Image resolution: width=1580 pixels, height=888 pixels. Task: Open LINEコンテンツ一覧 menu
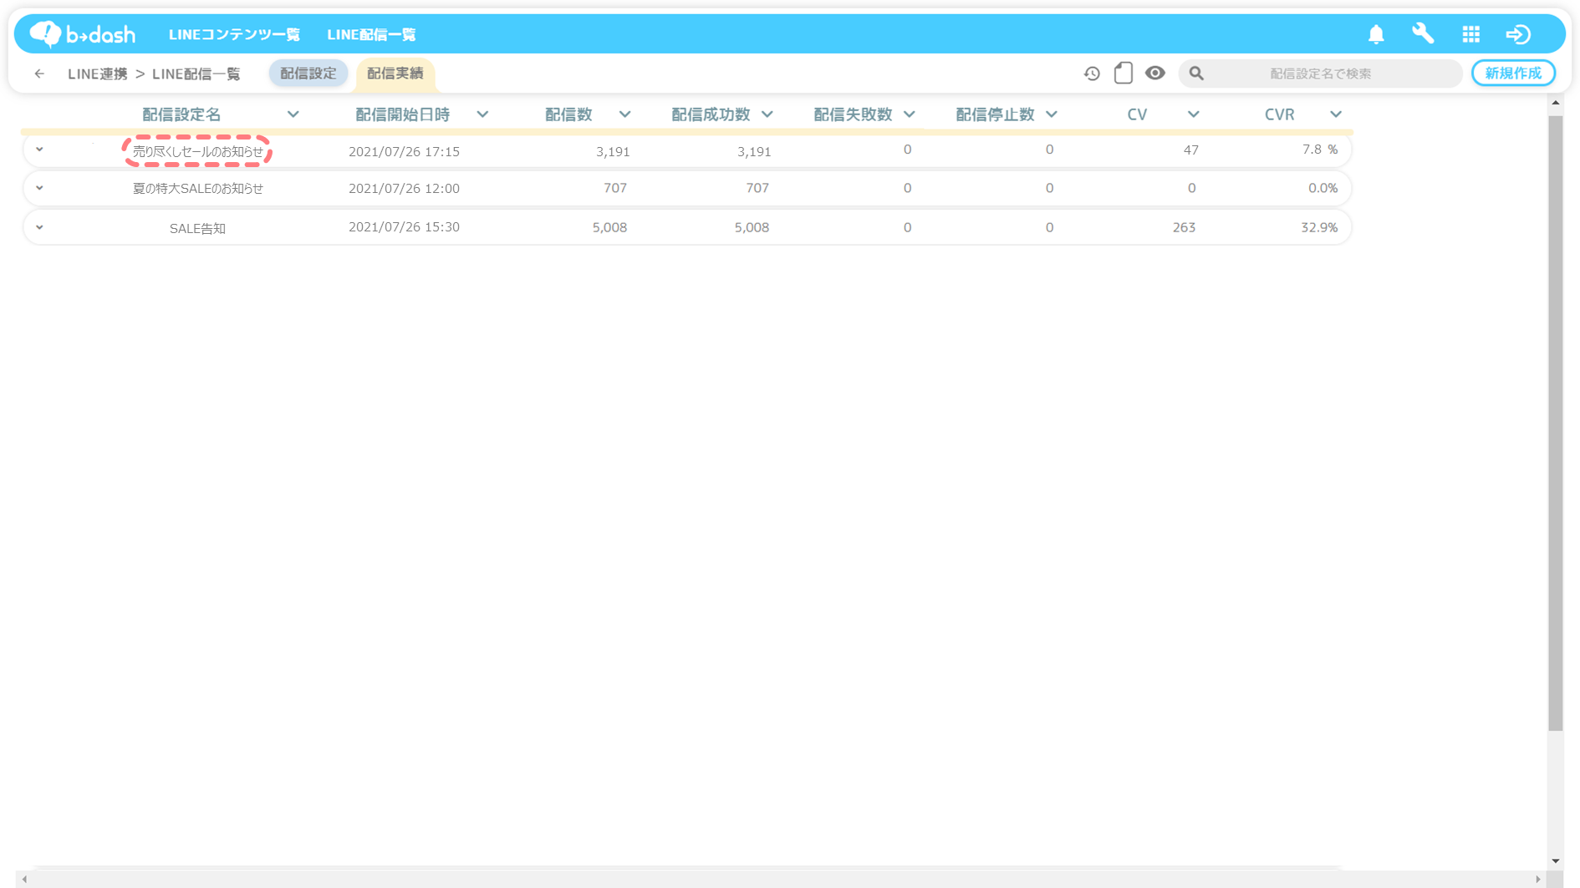(234, 34)
